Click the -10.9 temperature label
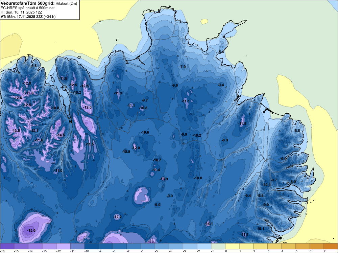This screenshot has height=253, width=338. [x=126, y=152]
